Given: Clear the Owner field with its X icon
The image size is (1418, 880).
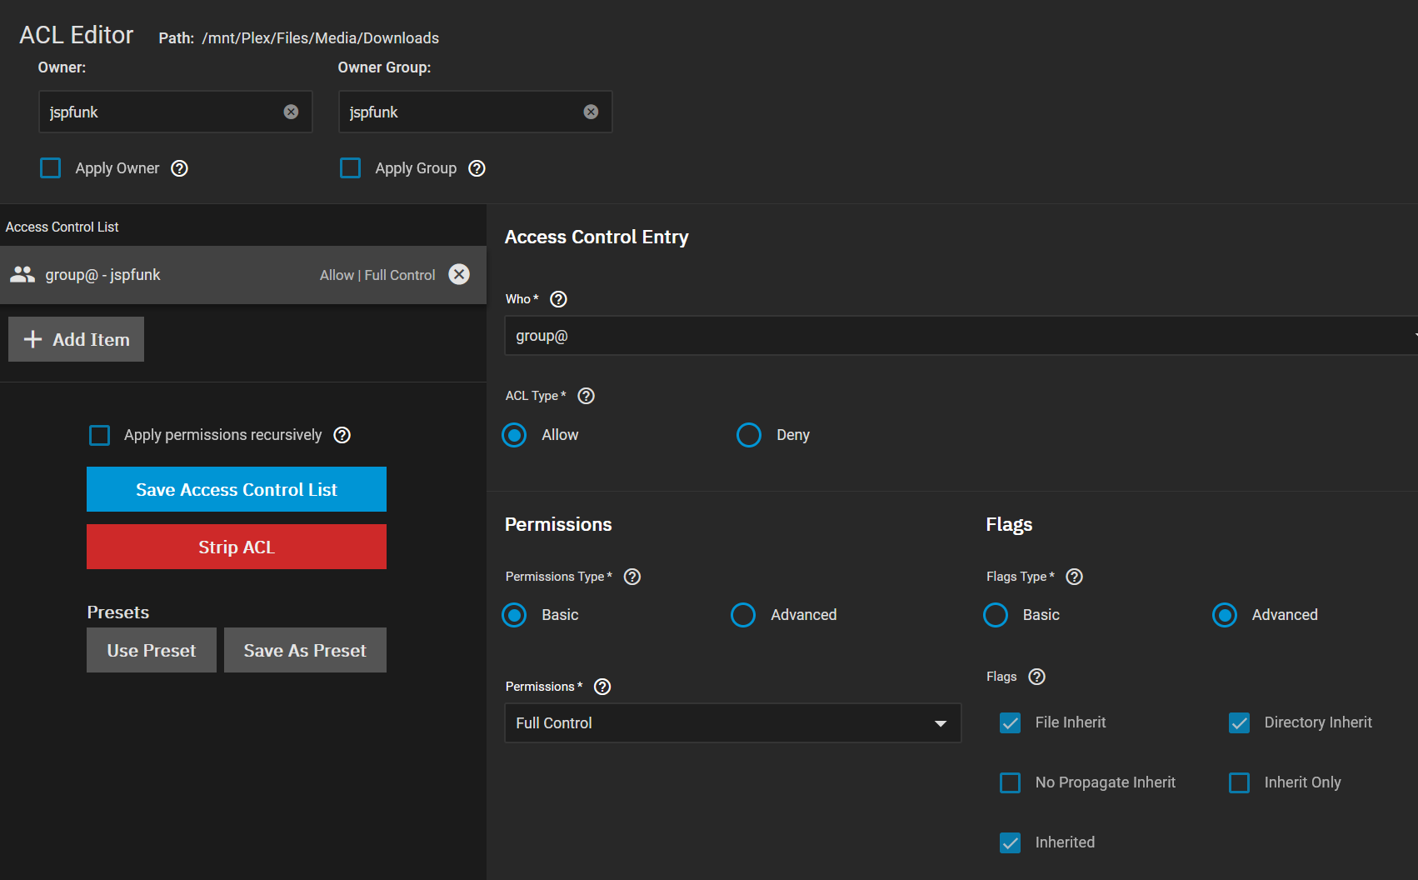Looking at the screenshot, I should [x=291, y=112].
